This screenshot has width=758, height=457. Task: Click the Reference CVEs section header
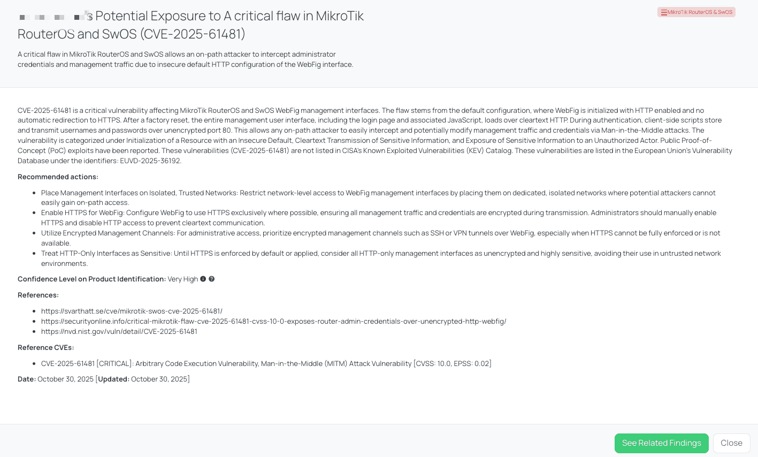(x=45, y=347)
